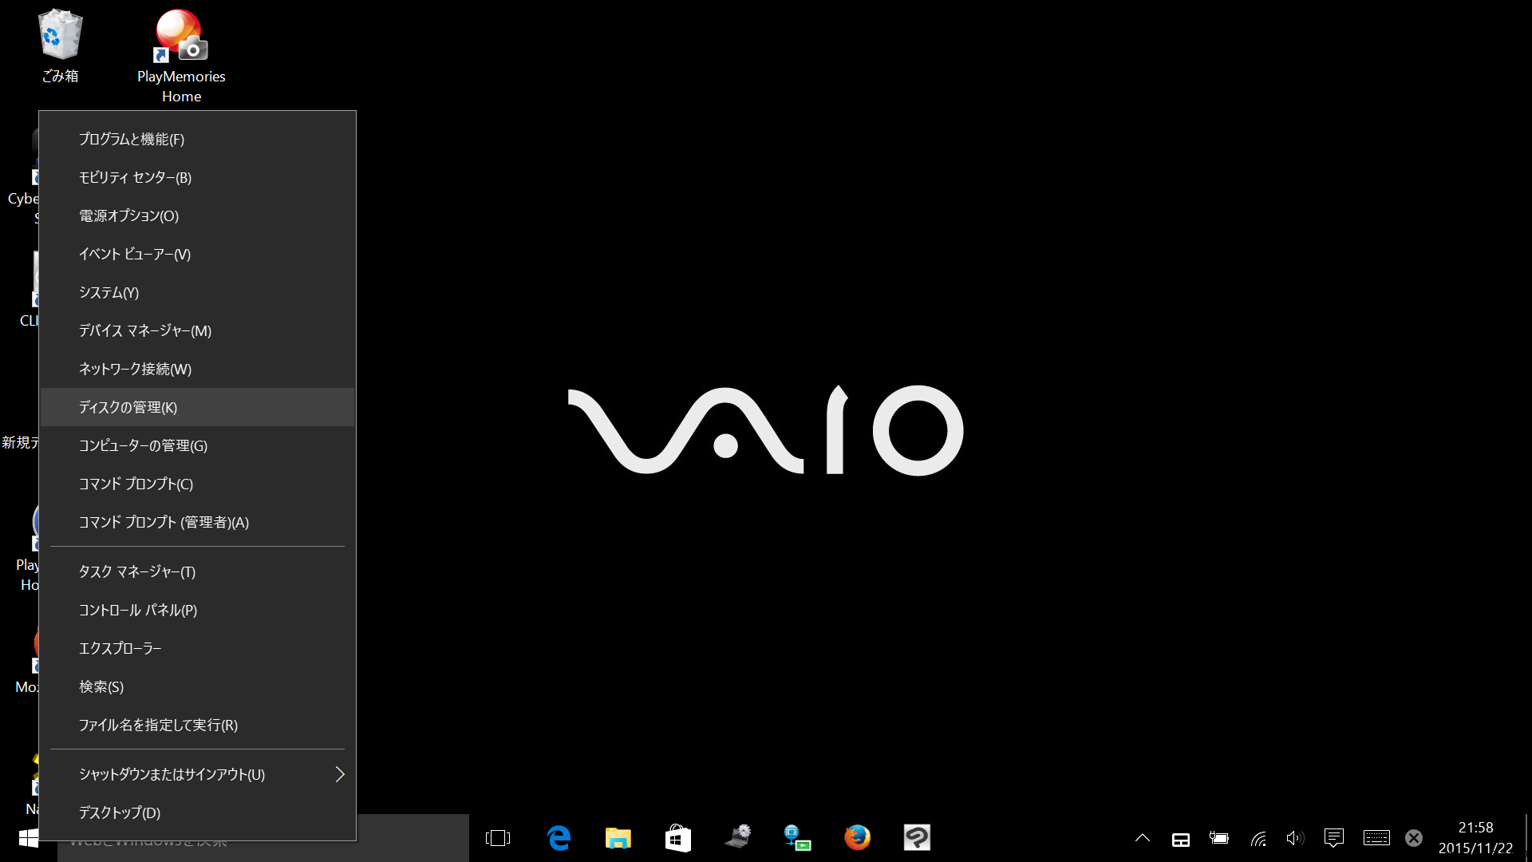The height and width of the screenshot is (862, 1532).
Task: Open ディスクの管理(K) highlighted entry
Action: (197, 407)
